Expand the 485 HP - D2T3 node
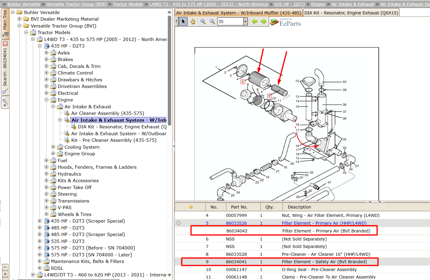Screen dimensions: 430x280 tap(40, 228)
